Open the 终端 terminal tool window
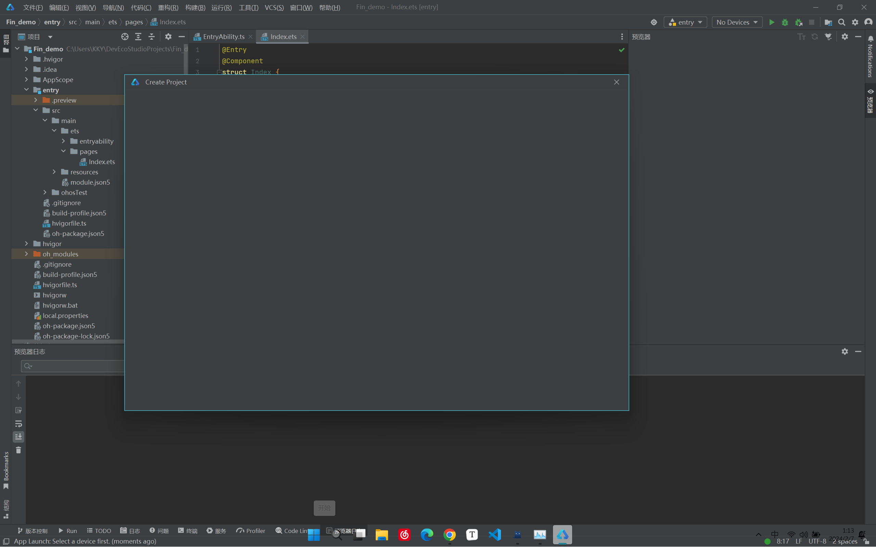Screen dimensions: 876x547 click(x=188, y=531)
